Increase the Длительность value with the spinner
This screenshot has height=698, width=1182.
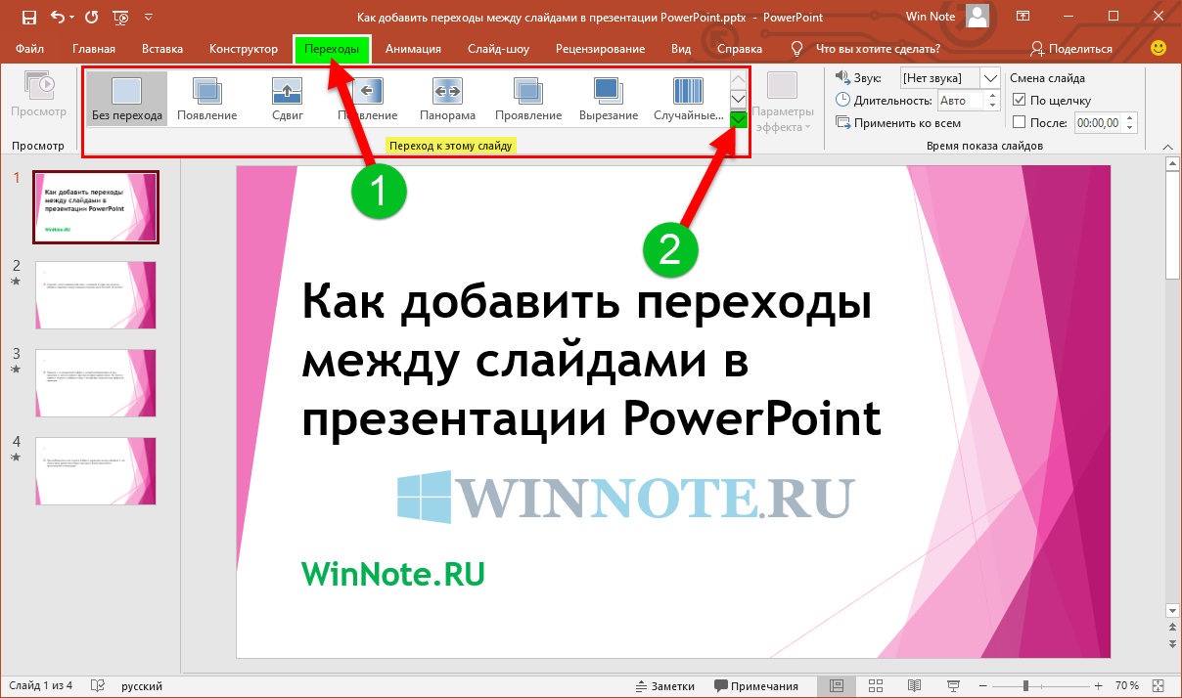(994, 96)
